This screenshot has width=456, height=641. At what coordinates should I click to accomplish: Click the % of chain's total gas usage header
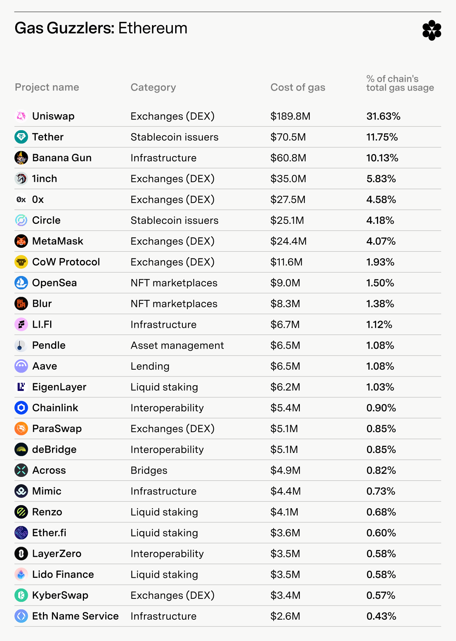click(x=400, y=83)
